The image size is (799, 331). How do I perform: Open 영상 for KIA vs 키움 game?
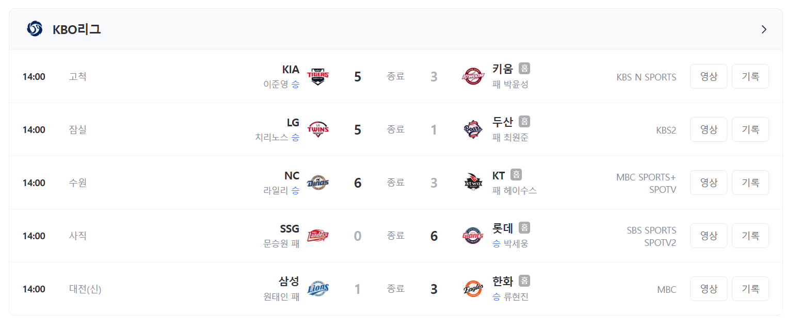point(709,76)
